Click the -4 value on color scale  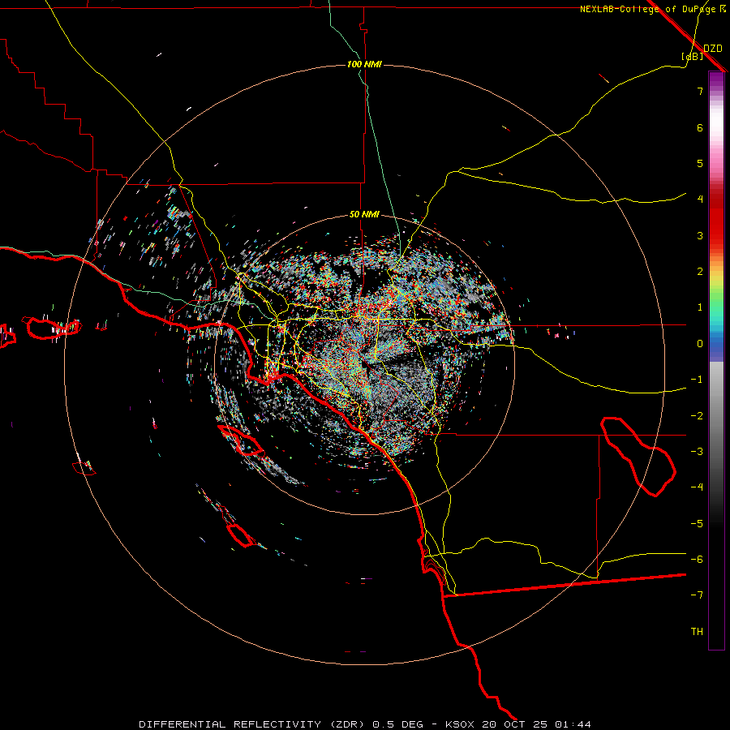click(x=697, y=487)
